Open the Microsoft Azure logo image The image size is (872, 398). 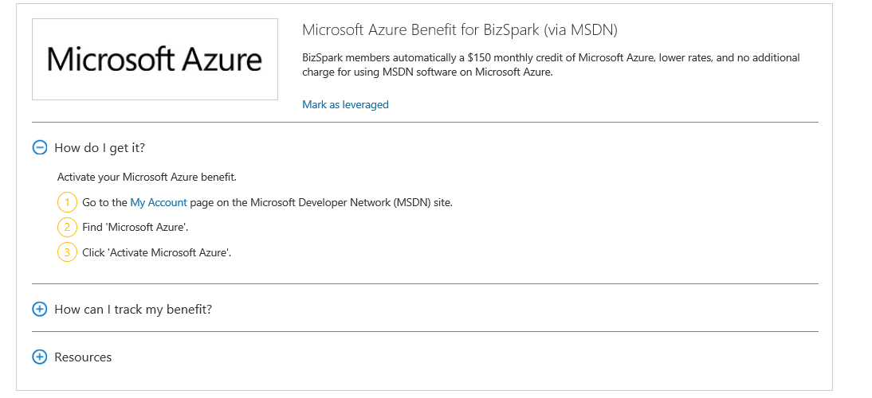click(155, 60)
